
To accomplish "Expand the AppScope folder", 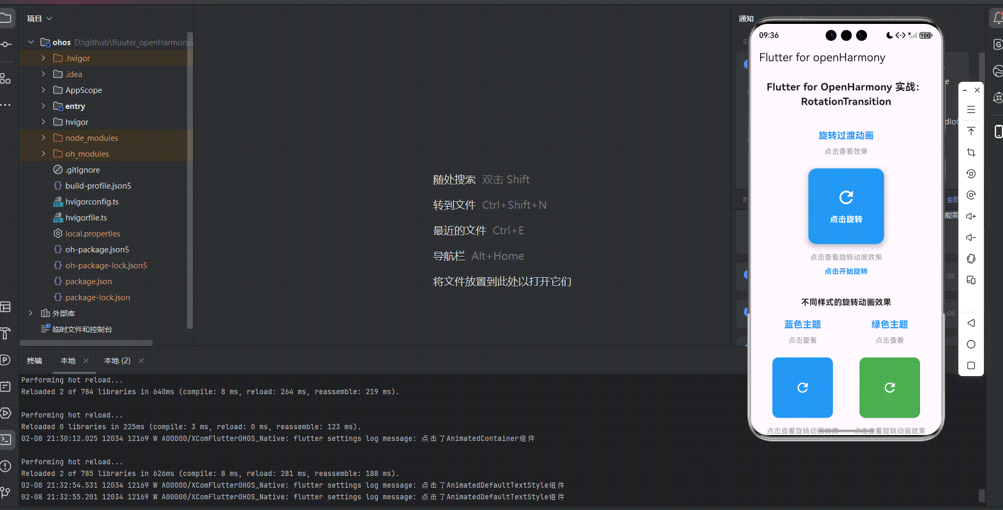I will coord(44,90).
